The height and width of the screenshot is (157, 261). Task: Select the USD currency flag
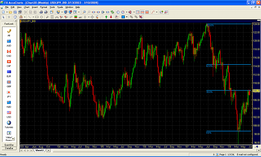9,114
